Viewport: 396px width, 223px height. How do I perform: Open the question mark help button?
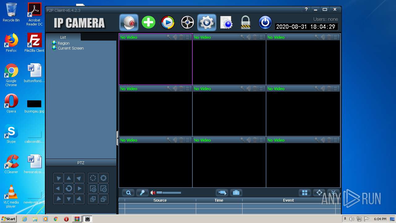click(306, 10)
